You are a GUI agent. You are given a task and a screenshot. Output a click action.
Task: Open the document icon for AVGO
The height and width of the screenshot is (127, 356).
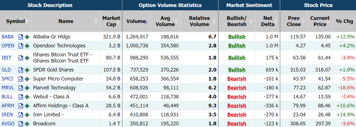(21, 124)
